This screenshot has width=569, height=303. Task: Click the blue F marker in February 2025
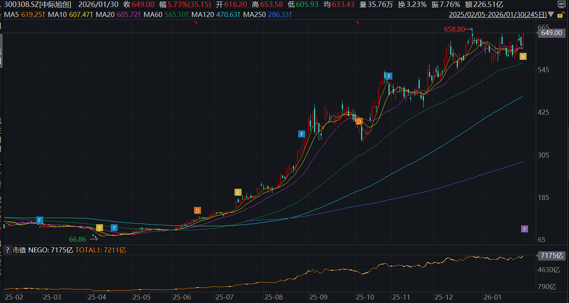pos(39,220)
